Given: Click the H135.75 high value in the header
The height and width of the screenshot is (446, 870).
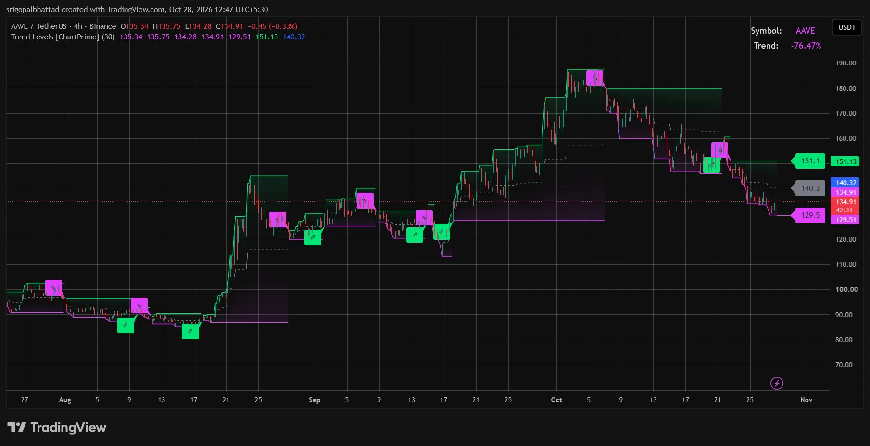Looking at the screenshot, I should click(166, 26).
